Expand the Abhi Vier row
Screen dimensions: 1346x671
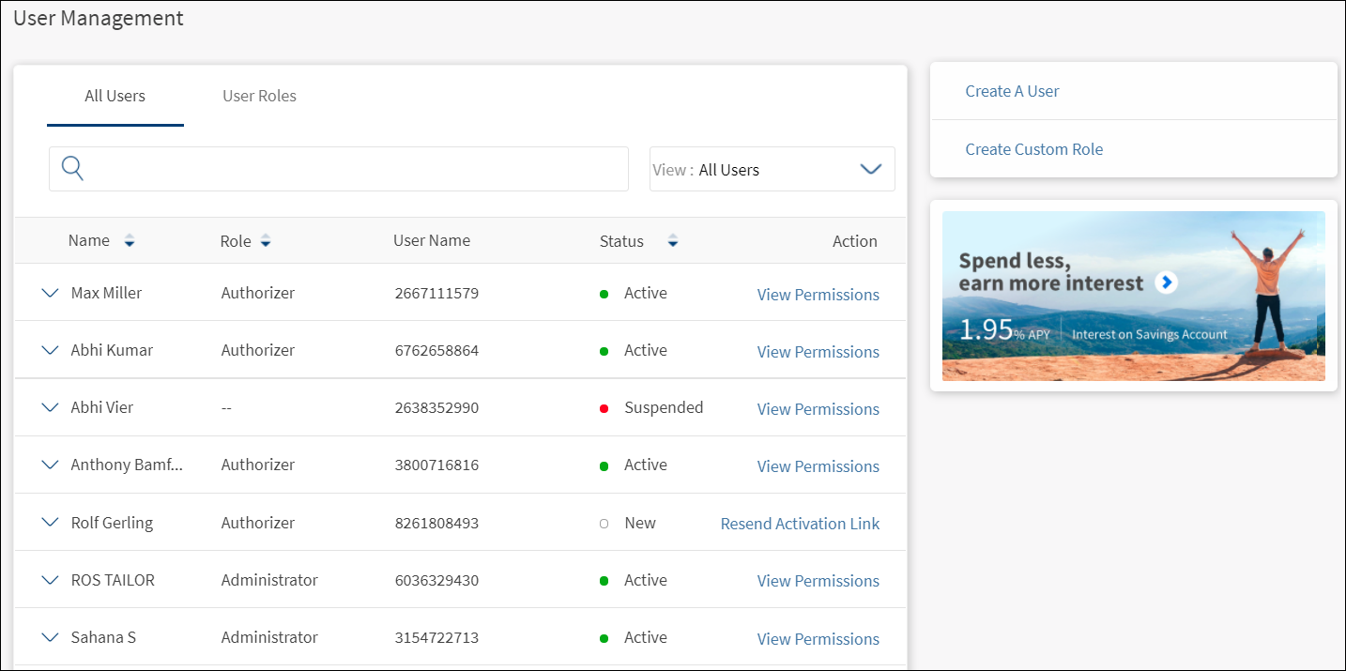pos(51,408)
